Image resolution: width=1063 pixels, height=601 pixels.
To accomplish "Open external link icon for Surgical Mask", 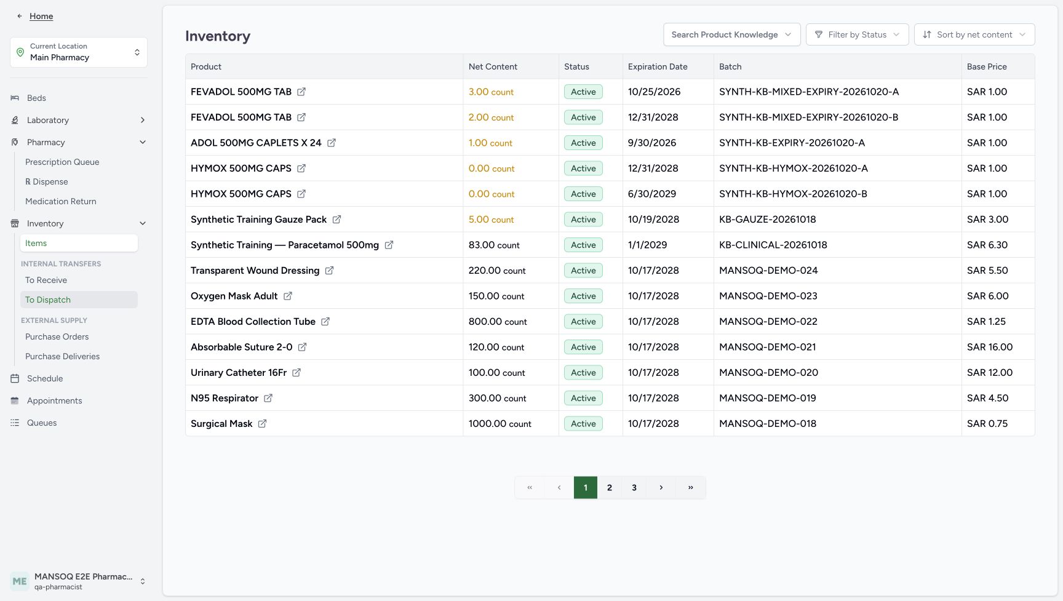I will click(262, 424).
